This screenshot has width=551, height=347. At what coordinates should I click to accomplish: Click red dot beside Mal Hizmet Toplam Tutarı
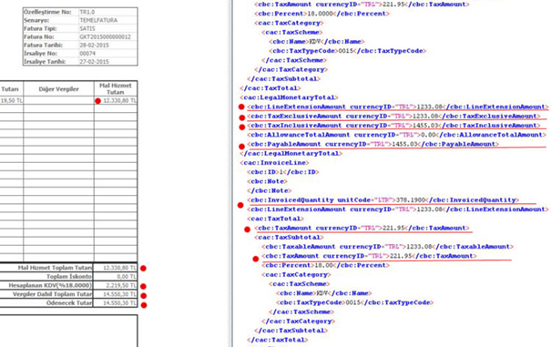pyautogui.click(x=143, y=268)
